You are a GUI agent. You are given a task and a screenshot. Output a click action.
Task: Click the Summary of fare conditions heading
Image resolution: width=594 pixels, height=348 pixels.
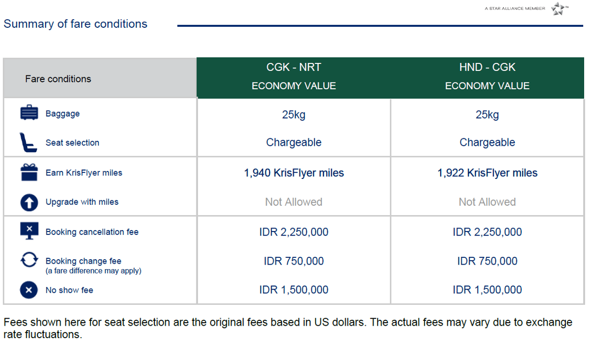(75, 24)
